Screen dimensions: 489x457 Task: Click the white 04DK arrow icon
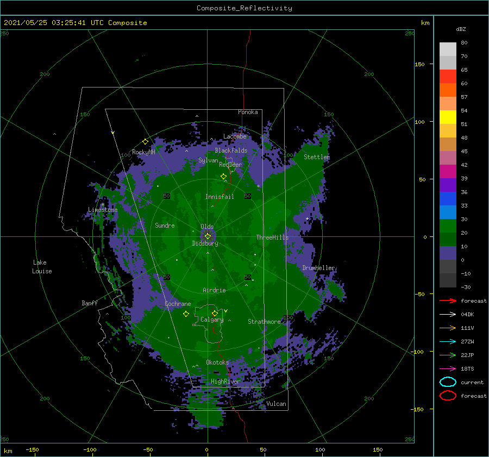(448, 314)
